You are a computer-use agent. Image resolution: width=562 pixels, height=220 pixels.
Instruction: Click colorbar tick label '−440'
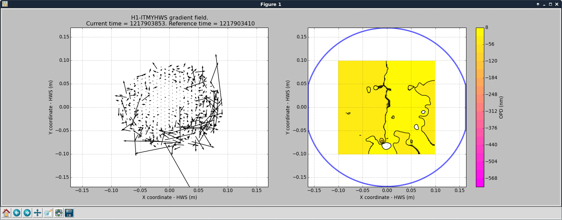pyautogui.click(x=491, y=145)
